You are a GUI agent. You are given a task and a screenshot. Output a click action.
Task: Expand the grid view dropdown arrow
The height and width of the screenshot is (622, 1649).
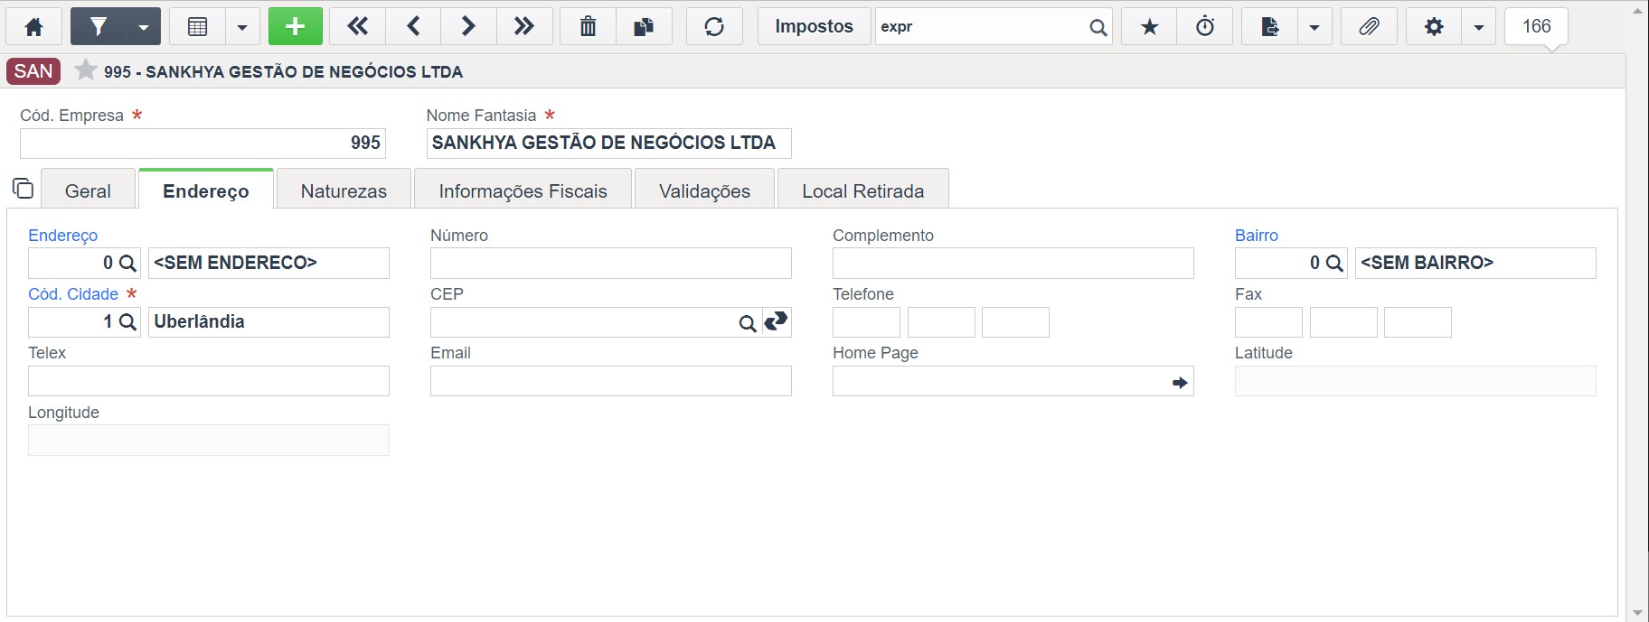coord(242,27)
